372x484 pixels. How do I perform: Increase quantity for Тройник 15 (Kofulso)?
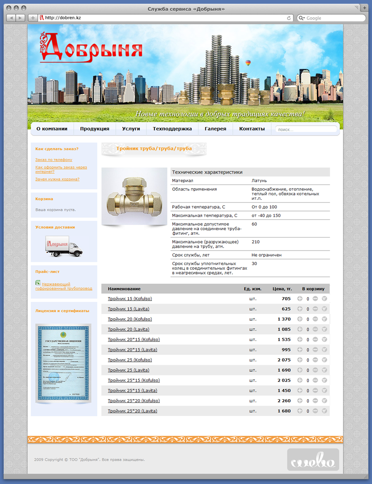coord(299,299)
